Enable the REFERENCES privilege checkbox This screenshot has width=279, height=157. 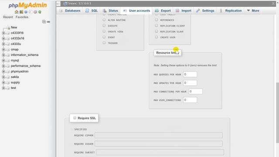pyautogui.click(x=157, y=20)
